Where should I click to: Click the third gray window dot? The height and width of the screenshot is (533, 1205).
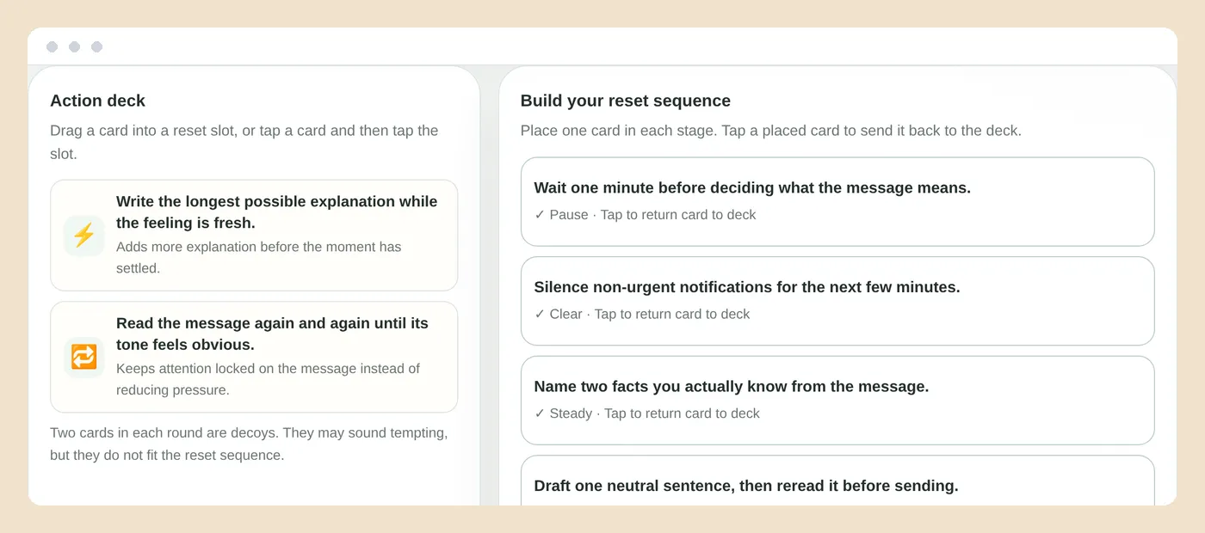[97, 46]
